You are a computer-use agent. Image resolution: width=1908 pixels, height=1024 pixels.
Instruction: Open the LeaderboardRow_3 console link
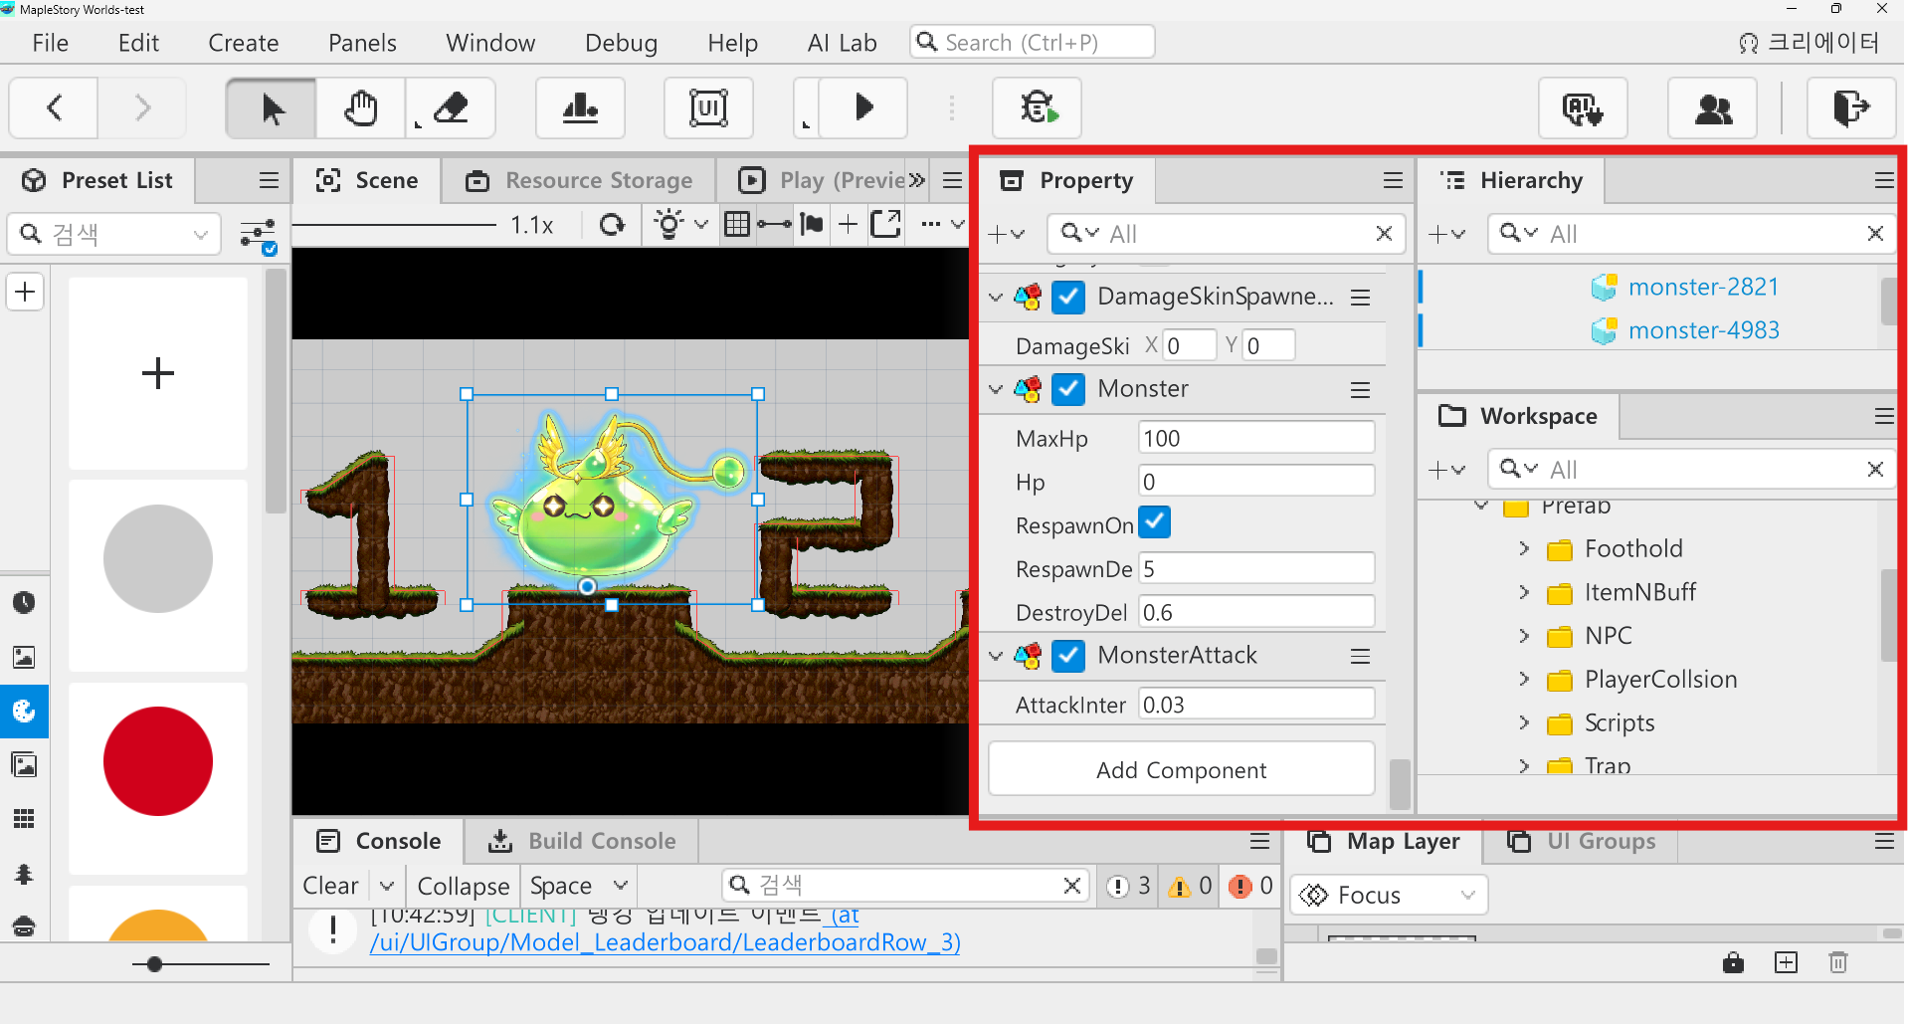click(x=665, y=941)
